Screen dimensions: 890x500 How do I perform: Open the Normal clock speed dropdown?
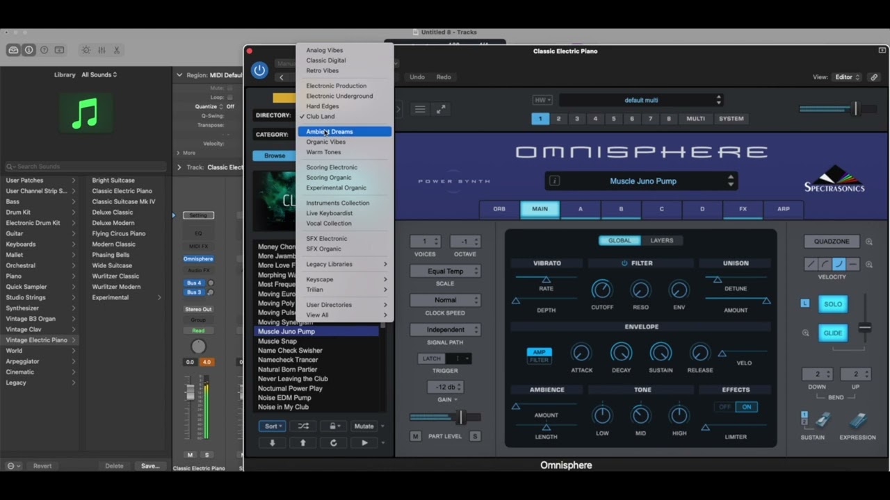pos(445,300)
